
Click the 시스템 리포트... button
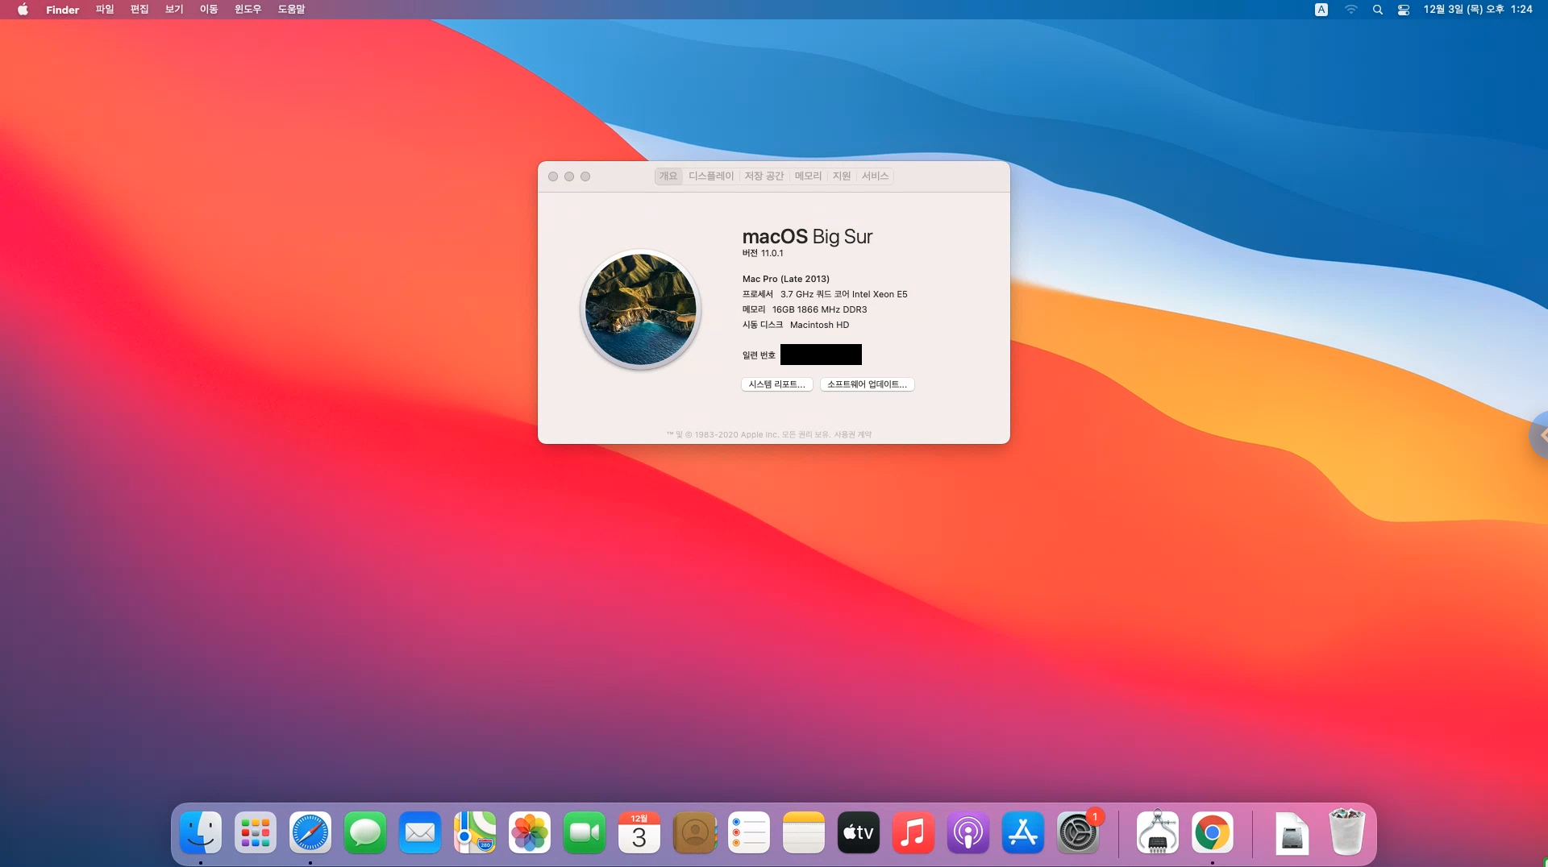tap(776, 384)
